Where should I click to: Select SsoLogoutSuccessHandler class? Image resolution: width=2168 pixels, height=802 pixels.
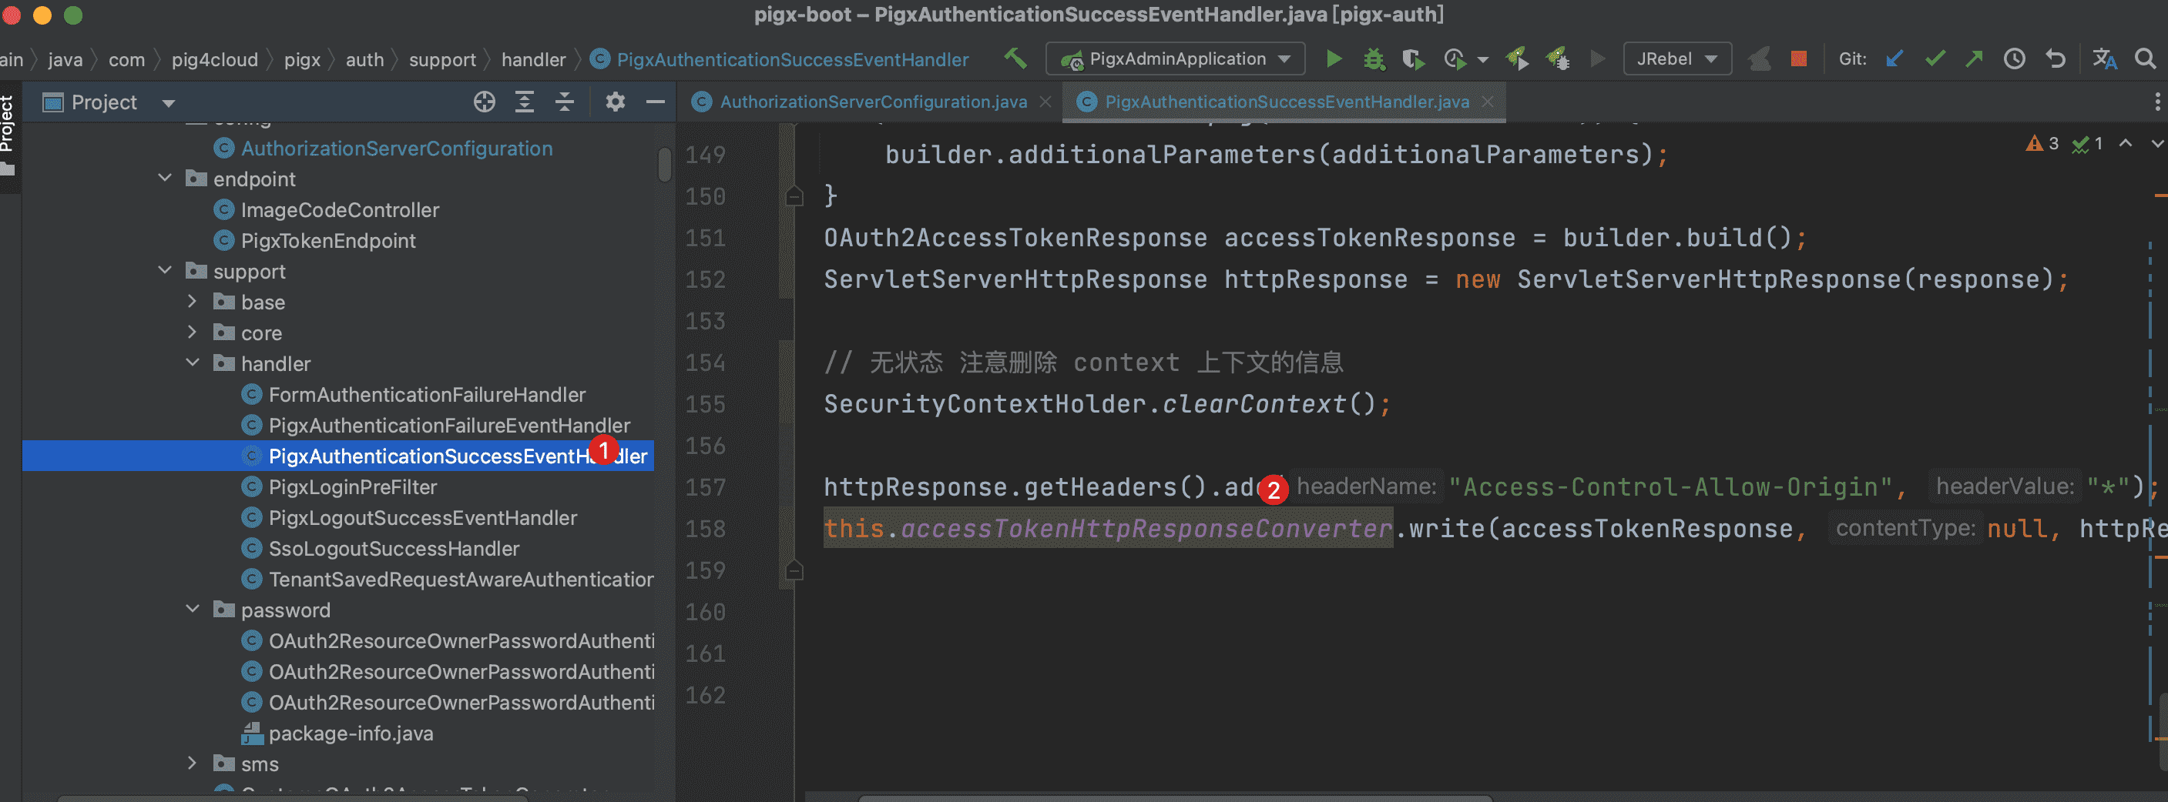393,548
